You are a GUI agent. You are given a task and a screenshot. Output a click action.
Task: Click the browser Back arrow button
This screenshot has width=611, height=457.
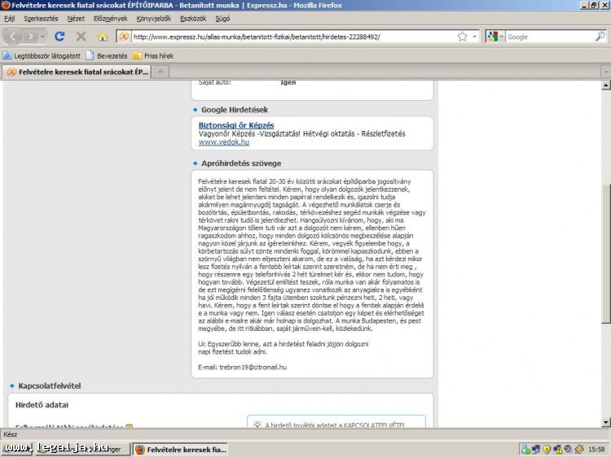pos(14,37)
